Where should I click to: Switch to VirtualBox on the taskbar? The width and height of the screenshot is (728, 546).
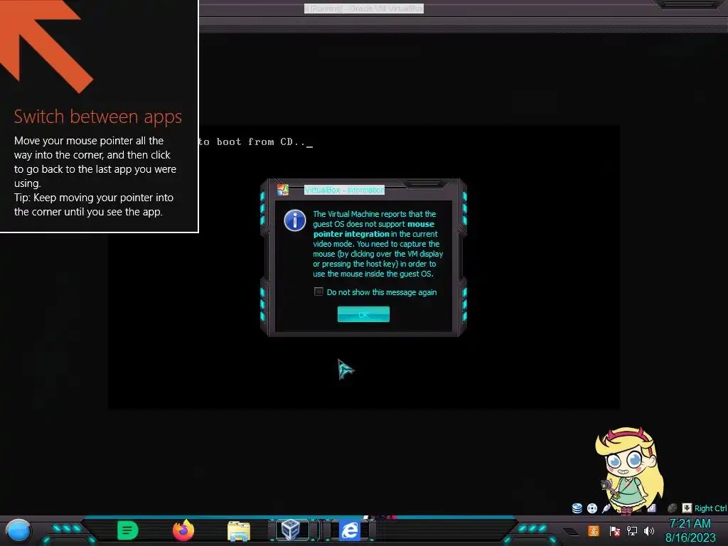coord(291,530)
